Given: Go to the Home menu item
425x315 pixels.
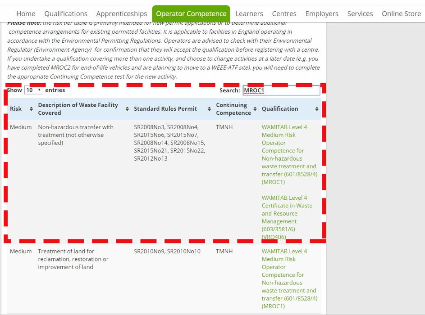Looking at the screenshot, I should click(26, 13).
